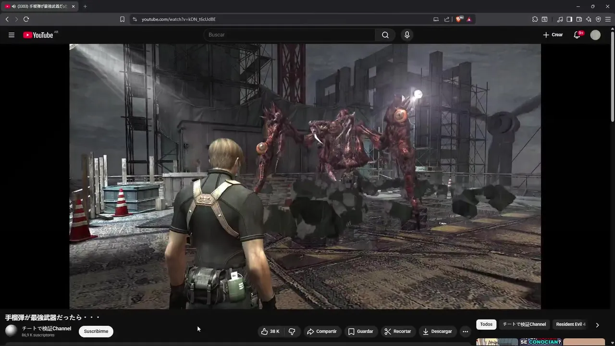Open the Brave Wallet icon

[579, 19]
